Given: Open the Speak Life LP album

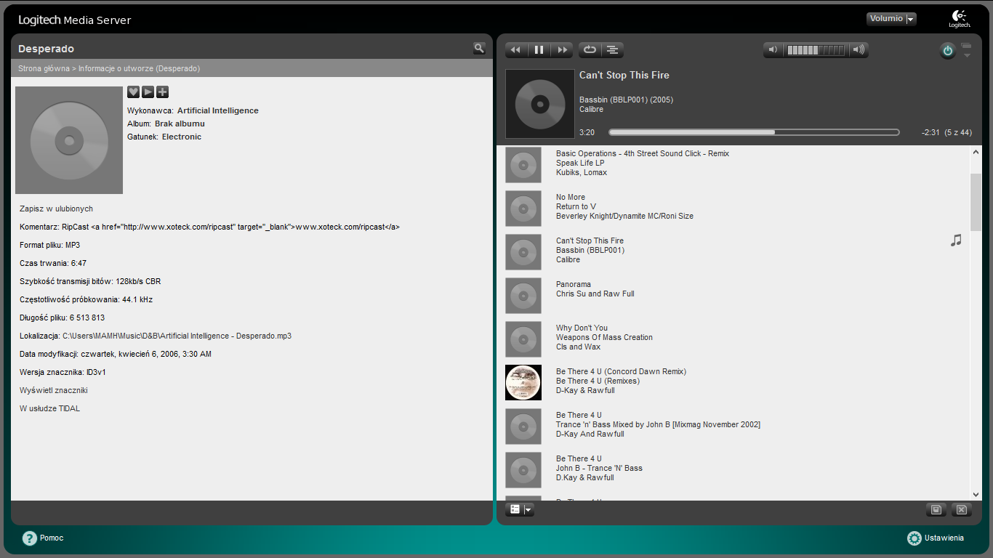Looking at the screenshot, I should point(580,163).
